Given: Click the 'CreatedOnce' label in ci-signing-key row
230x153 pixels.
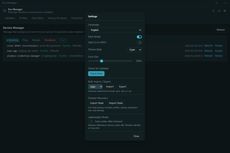Looking at the screenshot, I should 76,56.
